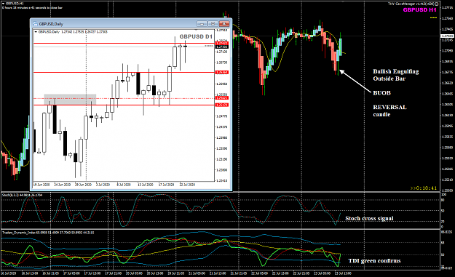
Task: Open the triangle dropdown beside GBPUSD,H1 chart label
Action: [3, 4]
